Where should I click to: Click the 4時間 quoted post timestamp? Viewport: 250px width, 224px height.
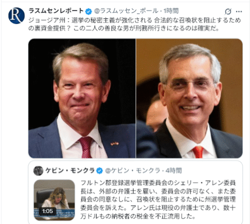[x=173, y=171]
